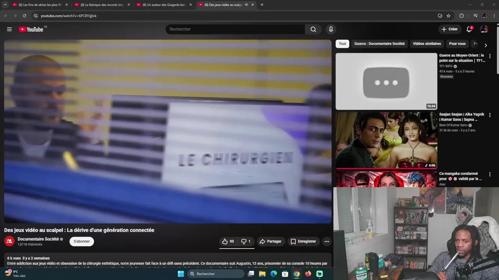Switch to Un auteur des Guignols tab
The image size is (499, 280).
pyautogui.click(x=163, y=5)
